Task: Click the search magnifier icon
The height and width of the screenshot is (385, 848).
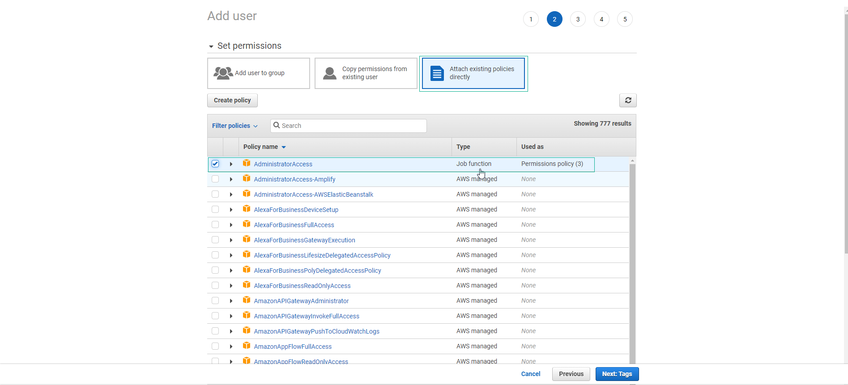Action: tap(277, 125)
